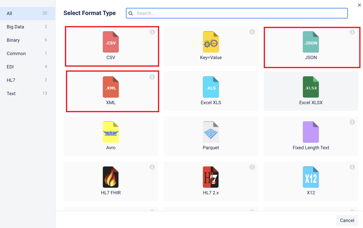Select the CSV format icon

point(111,42)
